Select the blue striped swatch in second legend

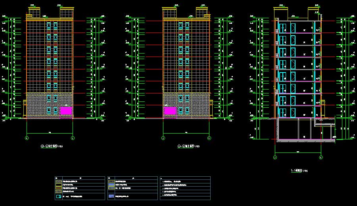click(111, 188)
